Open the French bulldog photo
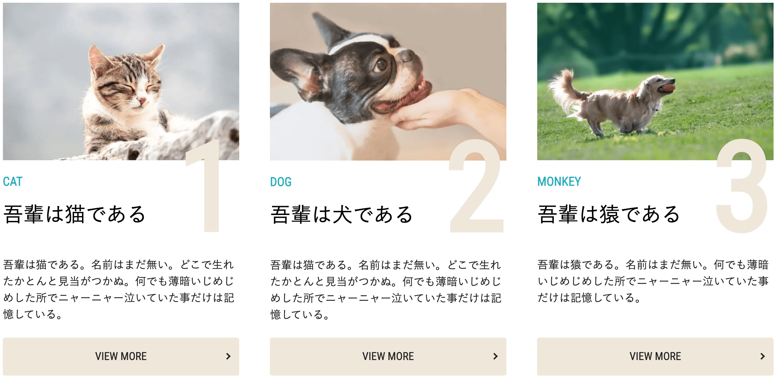The image size is (777, 379). click(388, 81)
